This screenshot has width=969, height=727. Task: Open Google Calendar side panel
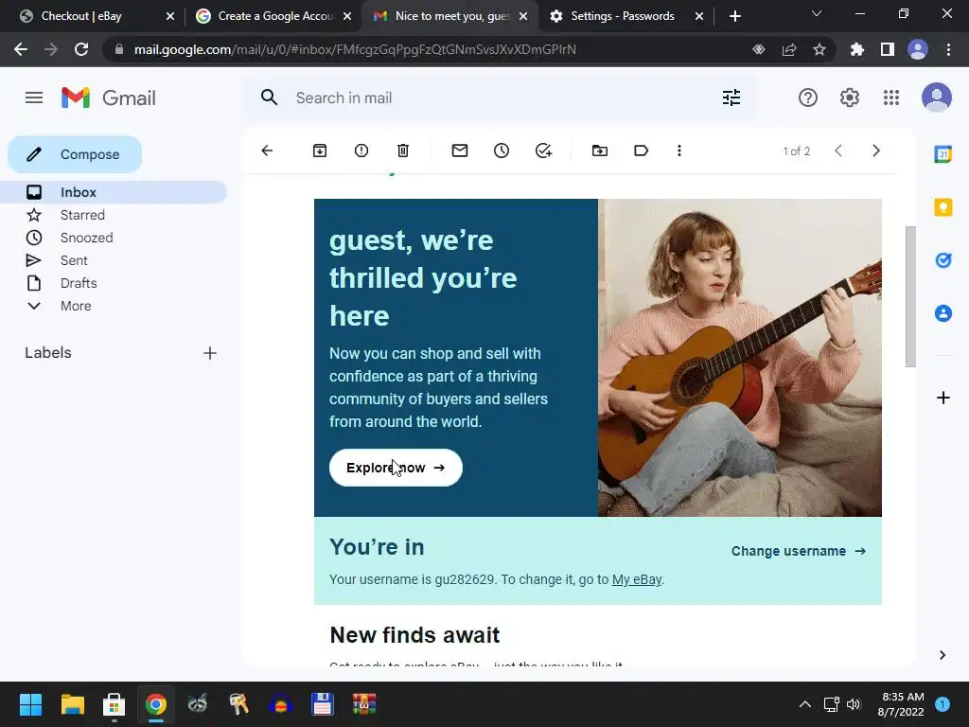coord(943,154)
